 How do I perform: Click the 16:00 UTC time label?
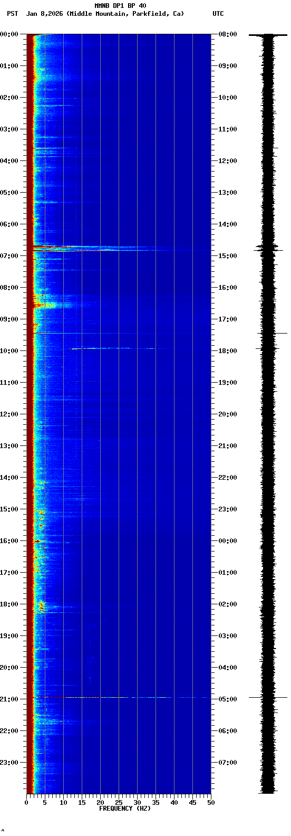click(x=228, y=288)
